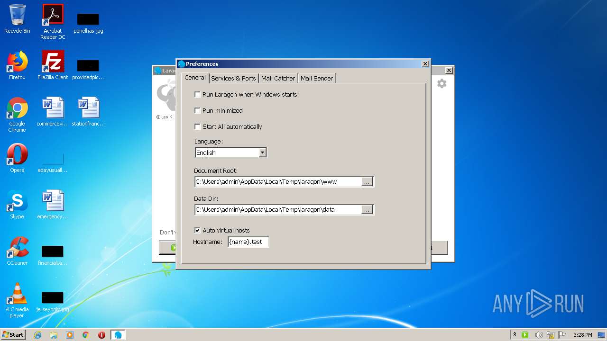
Task: Click Show desktop button in taskbar
Action: pyautogui.click(x=602, y=335)
